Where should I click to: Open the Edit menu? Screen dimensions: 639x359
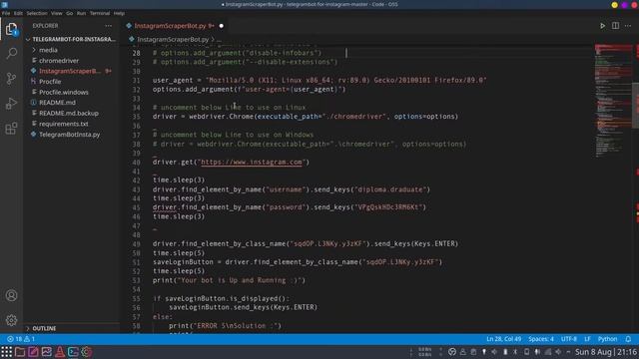pyautogui.click(x=18, y=13)
